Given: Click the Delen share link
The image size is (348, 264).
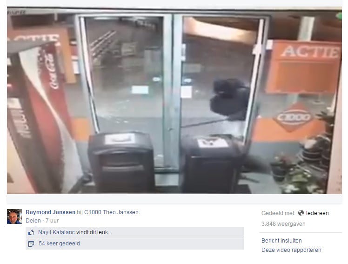Looking at the screenshot, I should pyautogui.click(x=33, y=221).
